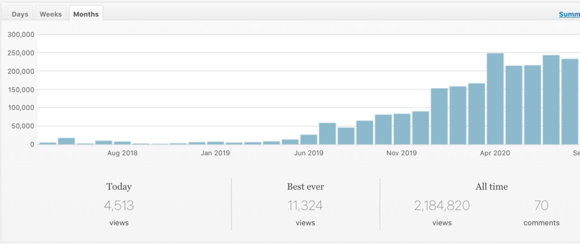Click the bar above Nov 2019 label
This screenshot has width=580, height=244.
[x=402, y=129]
